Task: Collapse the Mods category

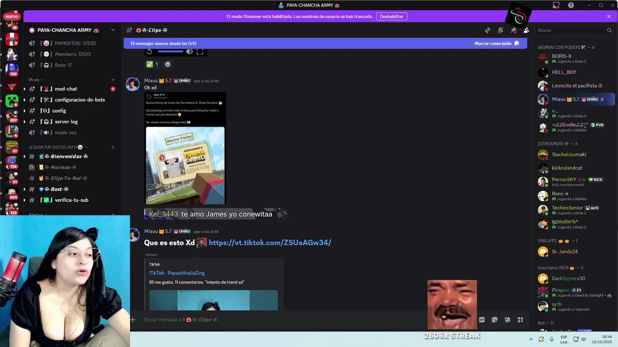Action: click(x=36, y=80)
